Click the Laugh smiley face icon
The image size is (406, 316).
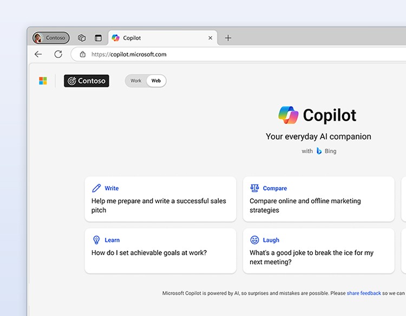254,240
